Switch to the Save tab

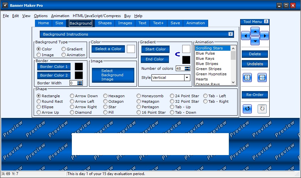(x=175, y=23)
